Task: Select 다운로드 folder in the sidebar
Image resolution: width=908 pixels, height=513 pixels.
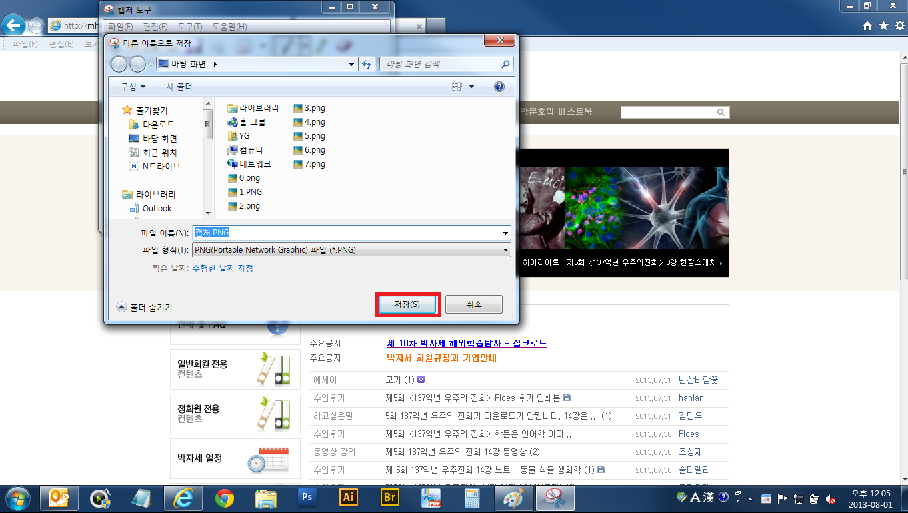Action: 158,125
